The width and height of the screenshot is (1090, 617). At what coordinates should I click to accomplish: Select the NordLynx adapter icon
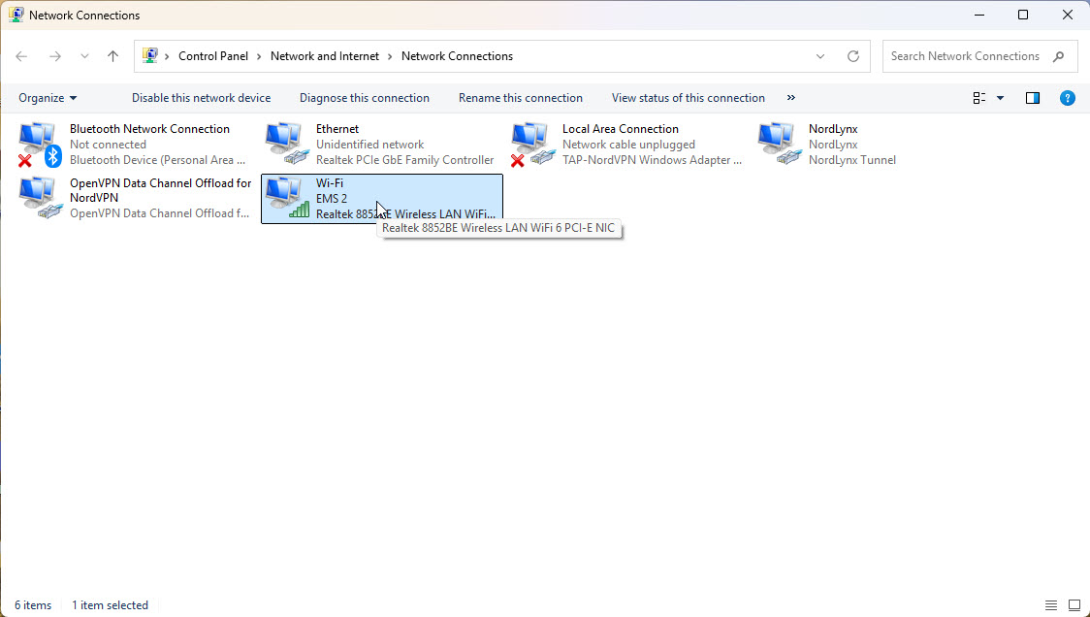pyautogui.click(x=778, y=144)
